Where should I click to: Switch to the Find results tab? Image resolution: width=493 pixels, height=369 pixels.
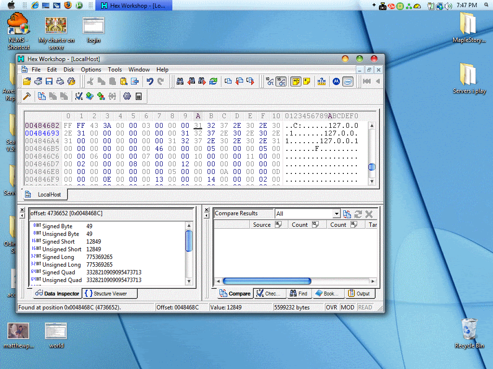tap(298, 294)
